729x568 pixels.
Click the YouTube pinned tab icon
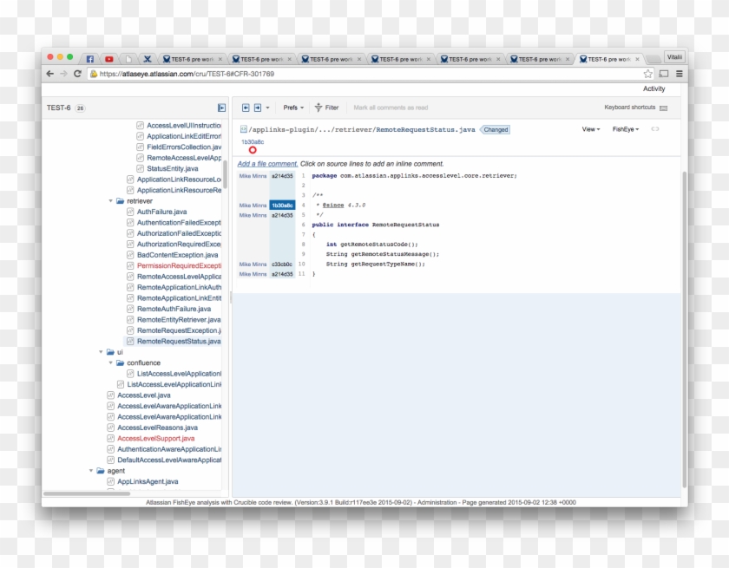[x=109, y=59]
